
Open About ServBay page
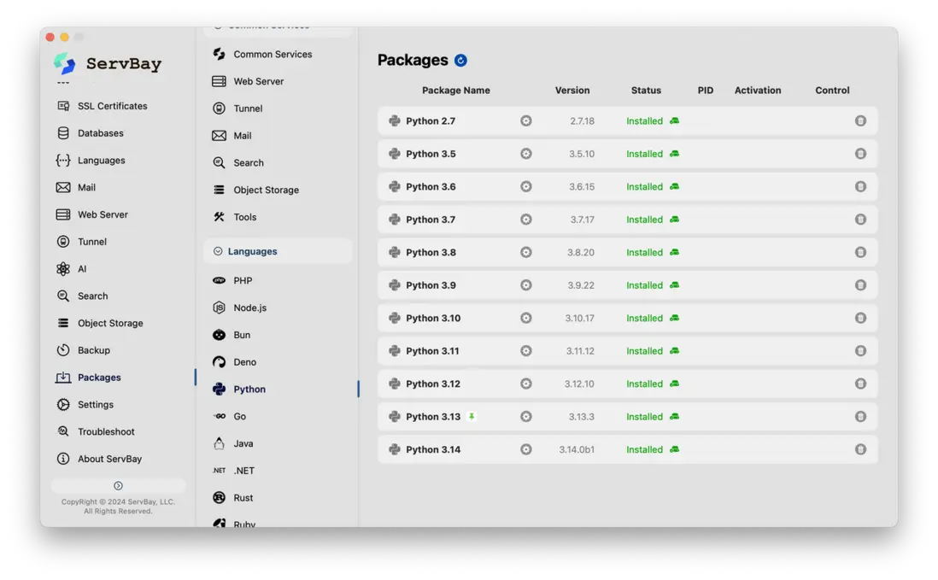click(109, 459)
